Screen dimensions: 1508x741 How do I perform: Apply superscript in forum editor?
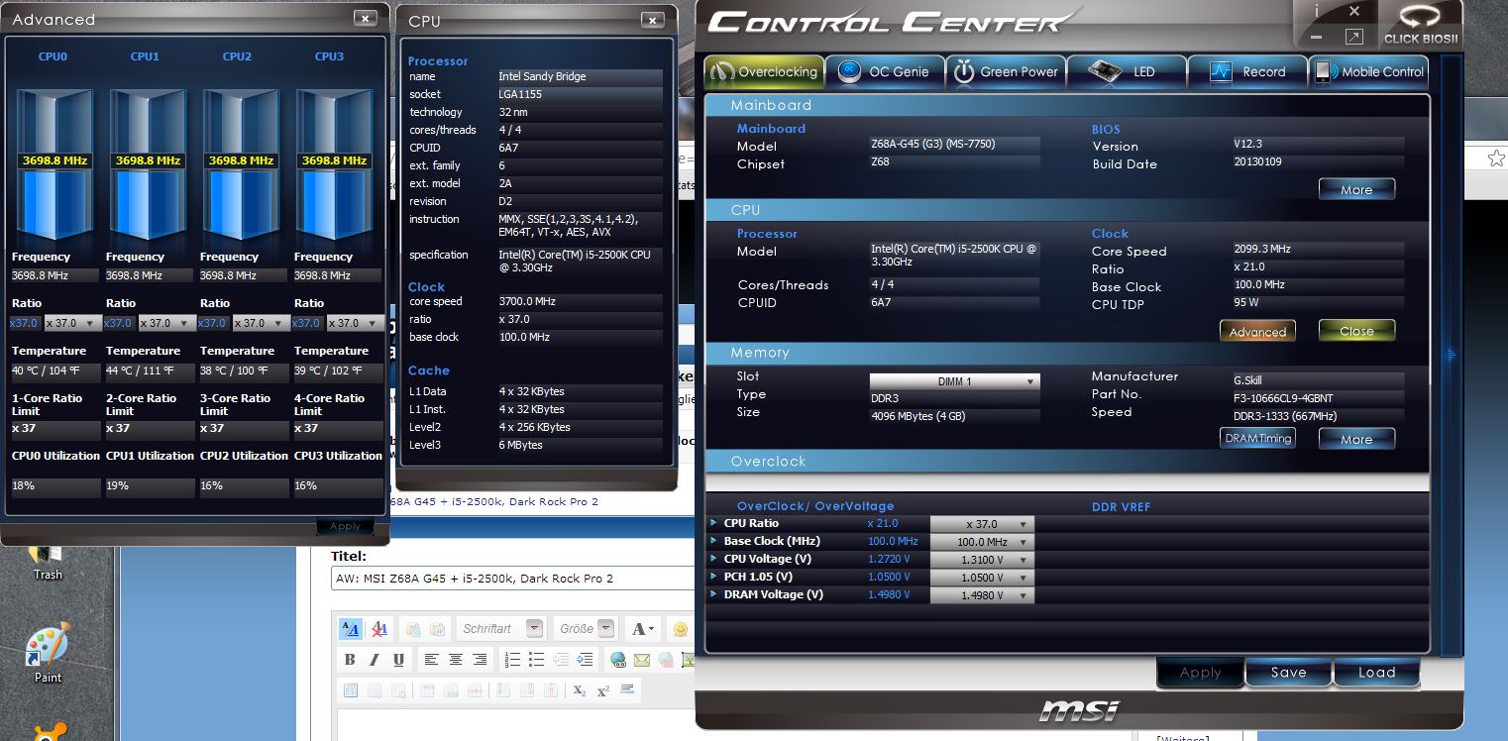603,690
